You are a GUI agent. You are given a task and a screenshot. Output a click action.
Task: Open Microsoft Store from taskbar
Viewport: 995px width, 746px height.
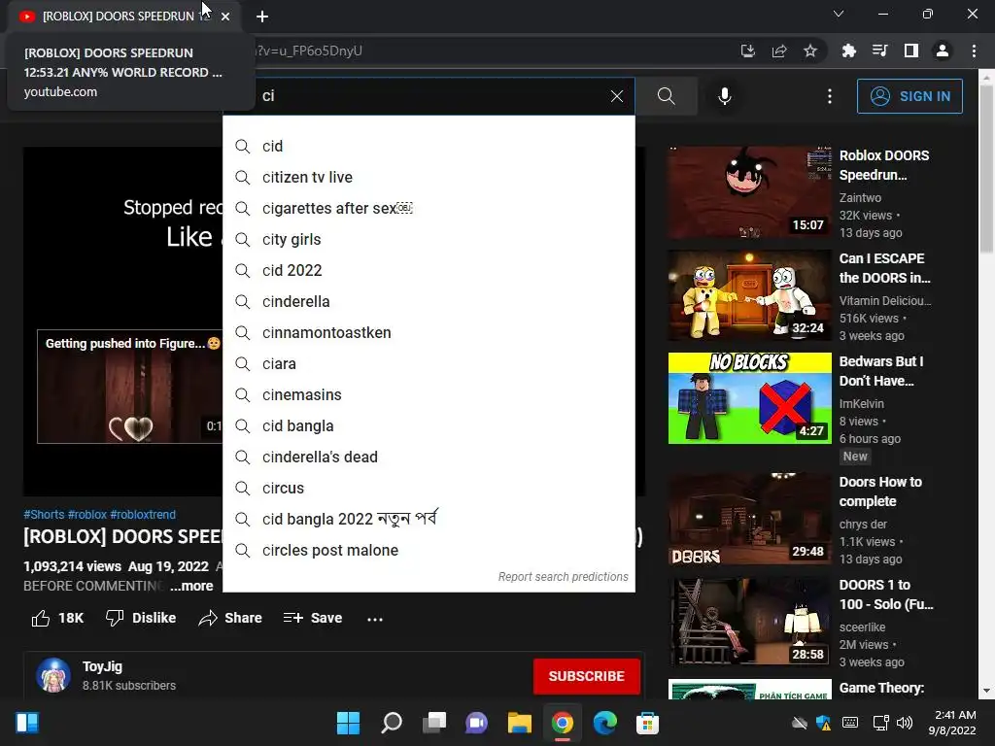pos(647,723)
